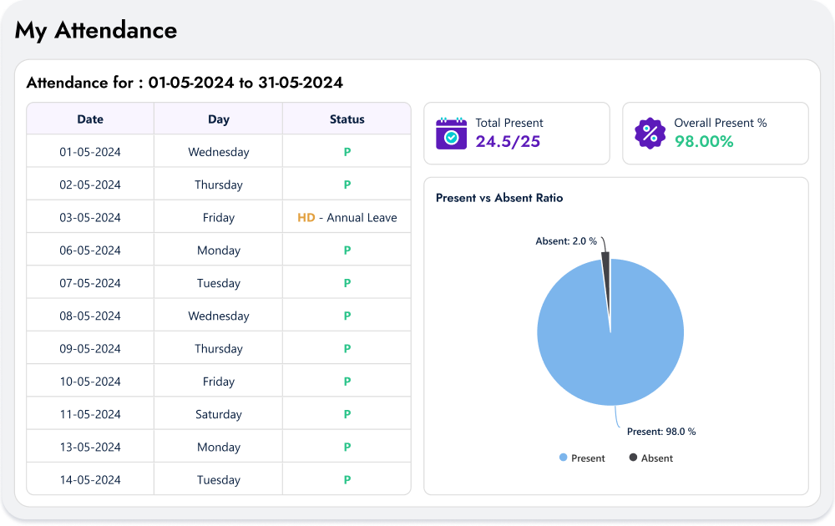The height and width of the screenshot is (526, 835).
Task: Click the Present vs Absent Ratio title
Action: [x=499, y=198]
